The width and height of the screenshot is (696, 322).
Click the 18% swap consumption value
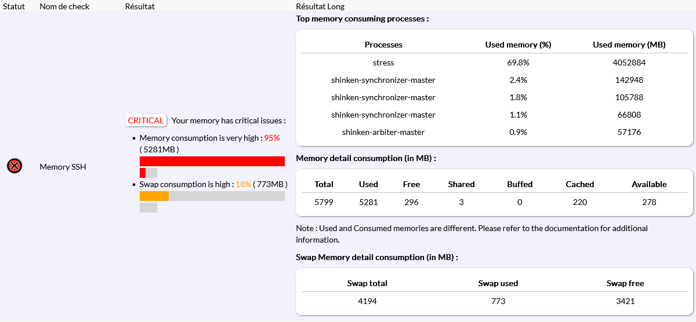243,184
